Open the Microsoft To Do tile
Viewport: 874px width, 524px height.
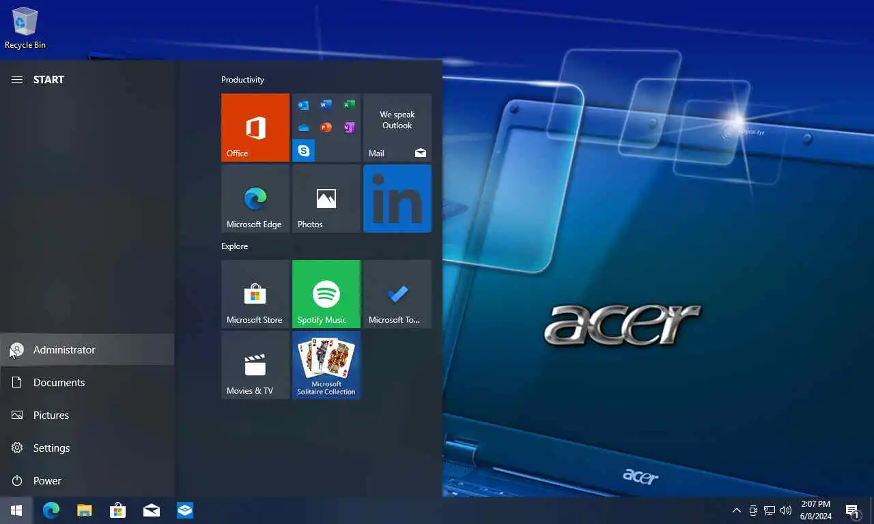tap(397, 294)
